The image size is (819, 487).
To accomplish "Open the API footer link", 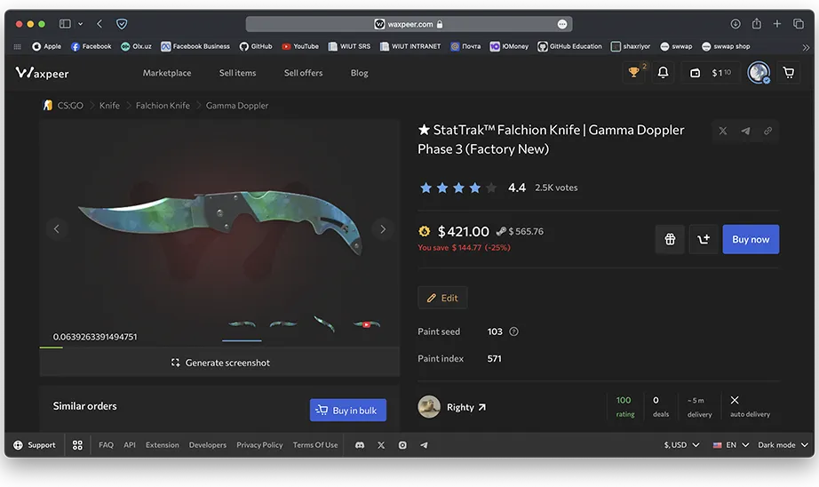I will coord(130,445).
